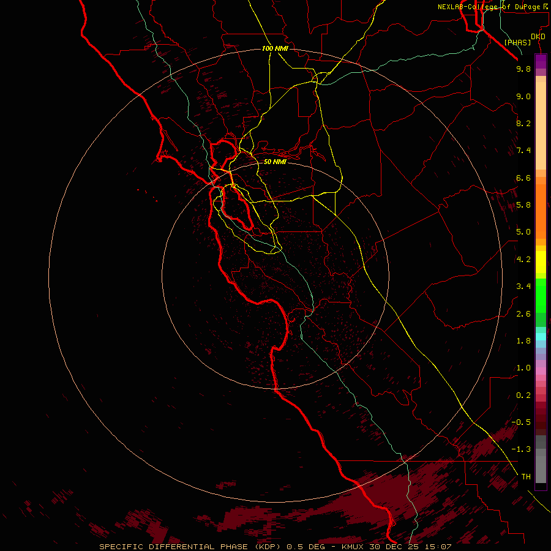This screenshot has height=551, width=551.
Task: Click the DKD product label
Action: pos(538,37)
